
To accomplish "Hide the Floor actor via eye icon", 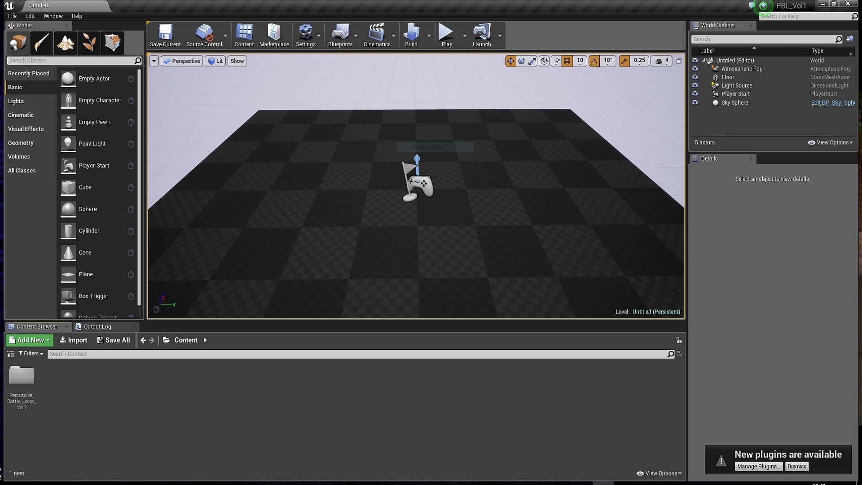I will pyautogui.click(x=695, y=77).
